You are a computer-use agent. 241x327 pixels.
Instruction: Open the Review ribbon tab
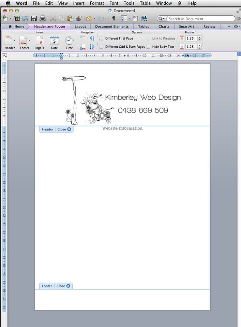[209, 27]
